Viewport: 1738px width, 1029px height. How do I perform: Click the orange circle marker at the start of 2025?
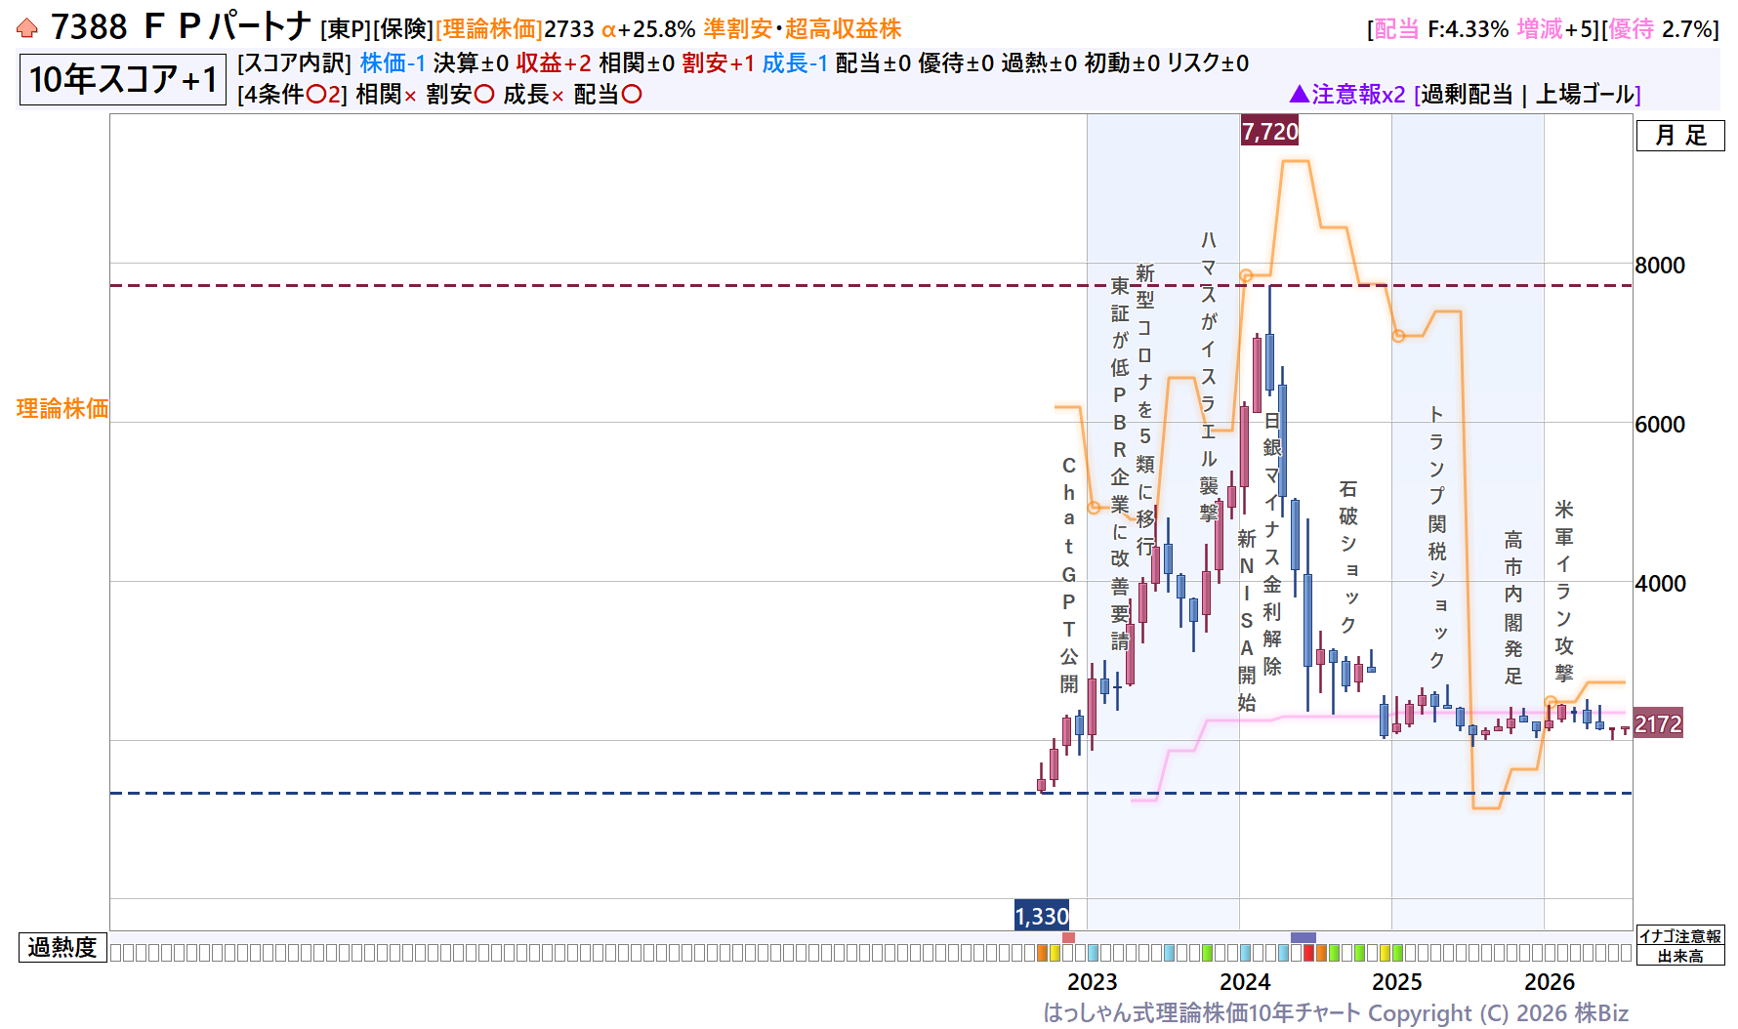point(1398,336)
